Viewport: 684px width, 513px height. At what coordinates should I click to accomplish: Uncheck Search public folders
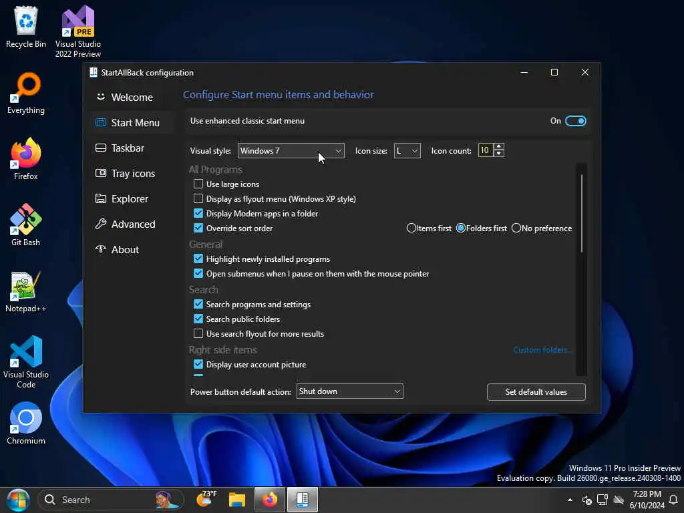pos(198,319)
